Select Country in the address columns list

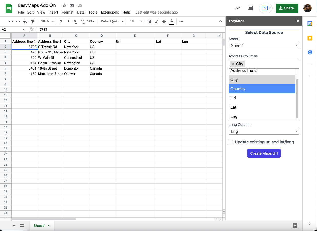click(x=262, y=89)
